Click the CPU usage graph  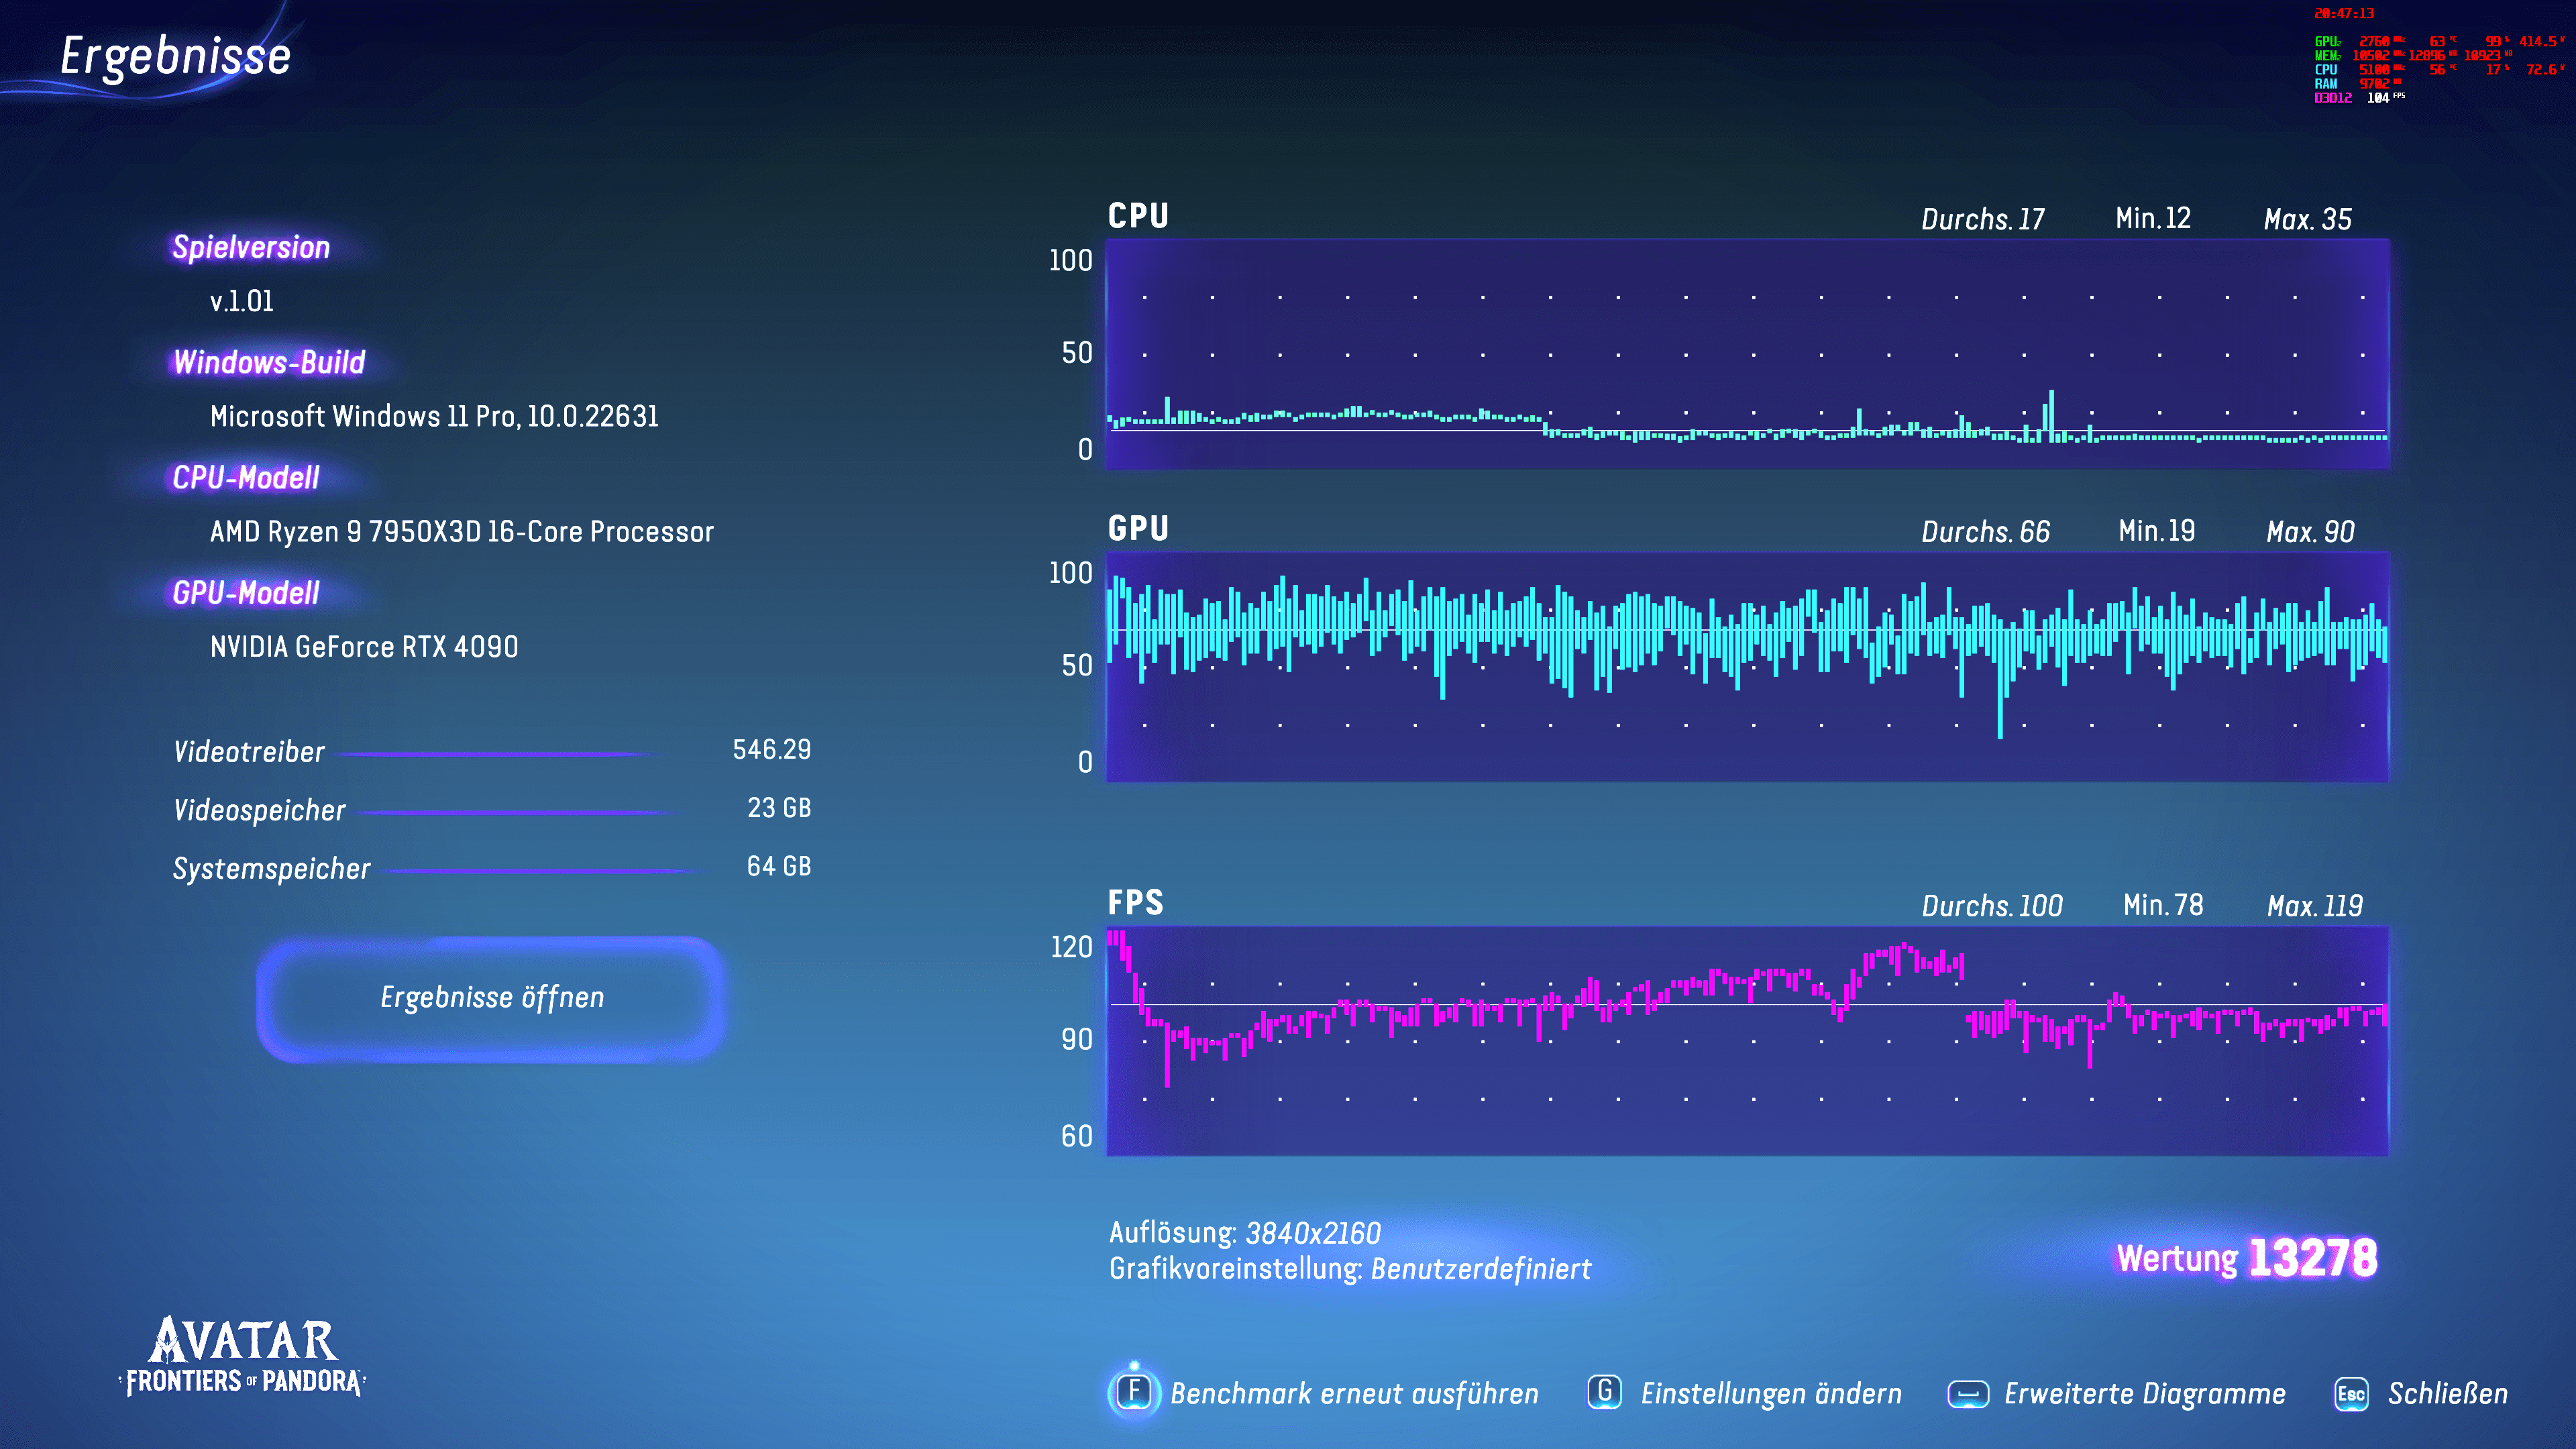click(x=1747, y=353)
